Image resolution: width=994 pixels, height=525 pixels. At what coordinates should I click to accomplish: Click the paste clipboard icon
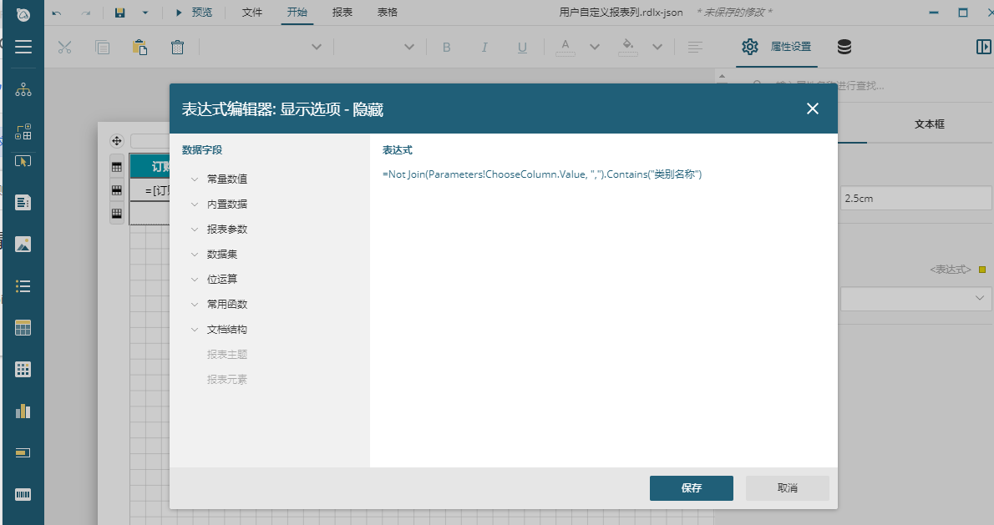coord(139,48)
